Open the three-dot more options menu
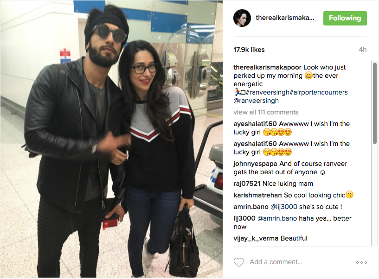The width and height of the screenshot is (379, 279). (361, 262)
